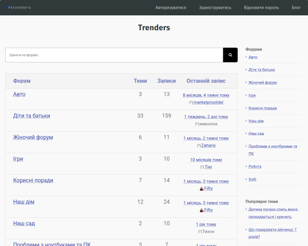Select Хобі in the sidebar forums list
Image resolution: width=308 pixels, height=246 pixels.
point(253,179)
